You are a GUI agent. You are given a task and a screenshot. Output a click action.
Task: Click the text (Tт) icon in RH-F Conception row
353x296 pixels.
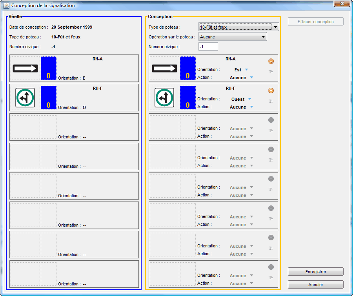click(271, 101)
